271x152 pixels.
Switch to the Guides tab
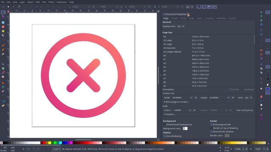tap(174, 18)
